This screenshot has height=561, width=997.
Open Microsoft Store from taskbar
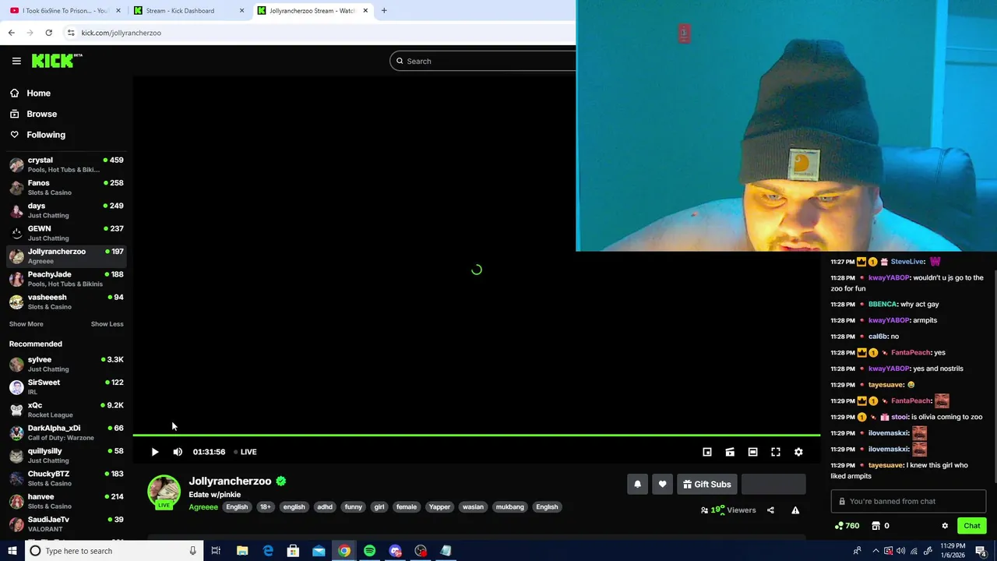click(293, 551)
